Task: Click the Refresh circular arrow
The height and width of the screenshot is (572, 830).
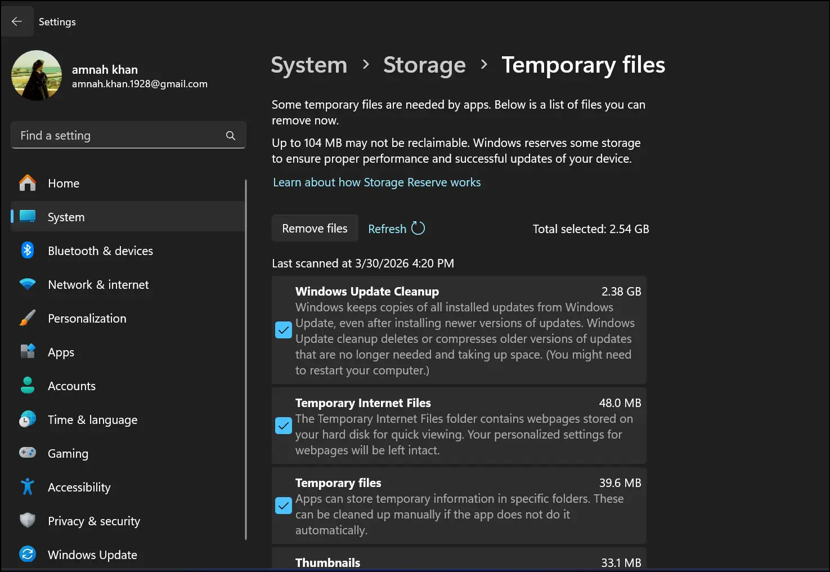Action: pos(418,228)
